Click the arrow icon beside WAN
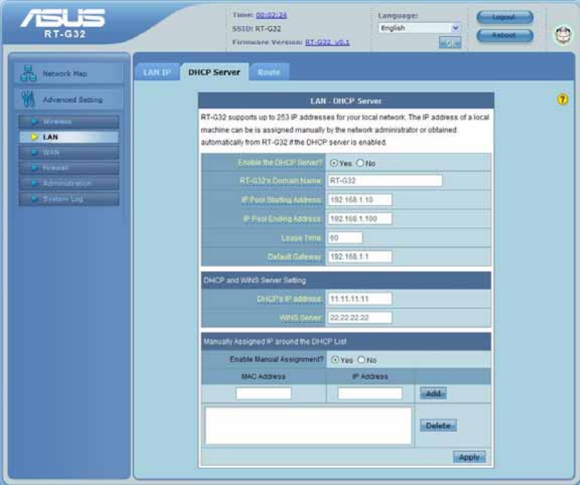The width and height of the screenshot is (580, 485). 35,153
